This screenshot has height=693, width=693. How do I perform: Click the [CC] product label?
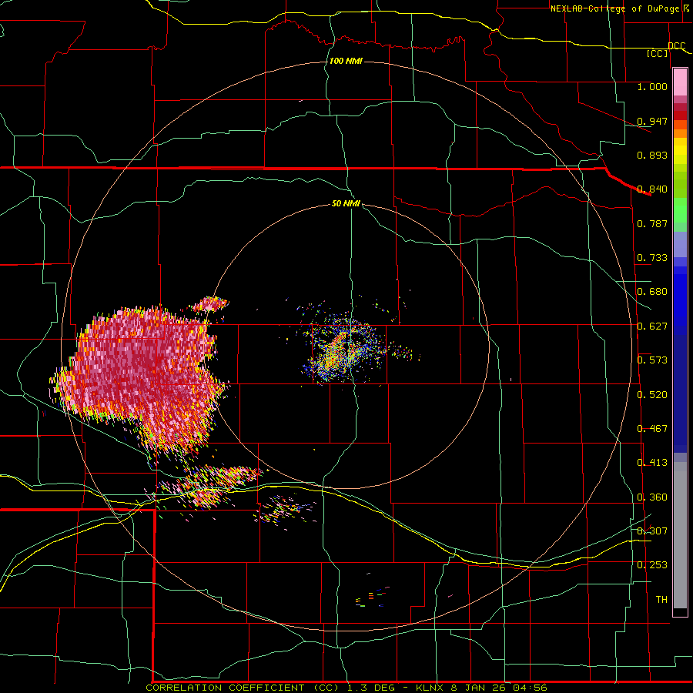[x=658, y=53]
